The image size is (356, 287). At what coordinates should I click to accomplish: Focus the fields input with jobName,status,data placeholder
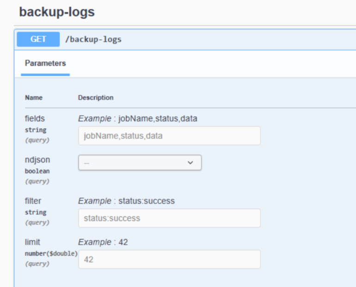pyautogui.click(x=169, y=136)
